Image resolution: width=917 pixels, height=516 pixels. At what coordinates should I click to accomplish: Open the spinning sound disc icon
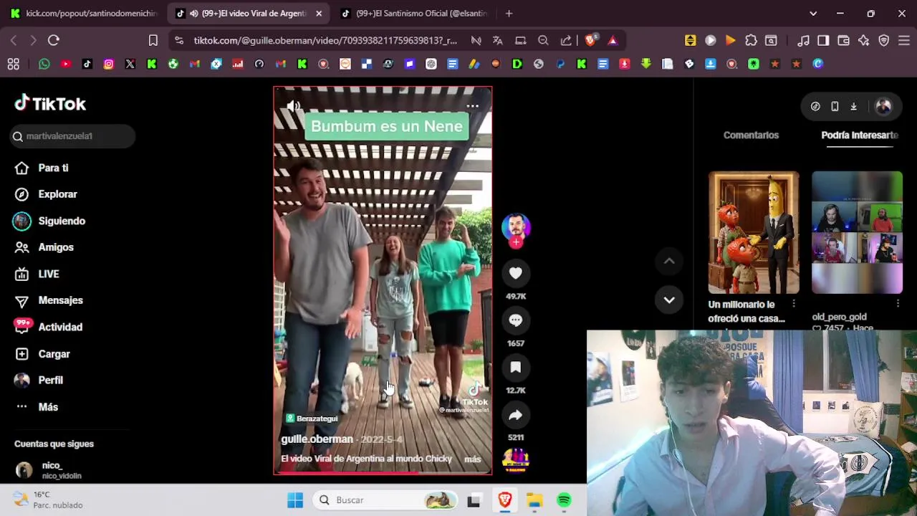(516, 459)
